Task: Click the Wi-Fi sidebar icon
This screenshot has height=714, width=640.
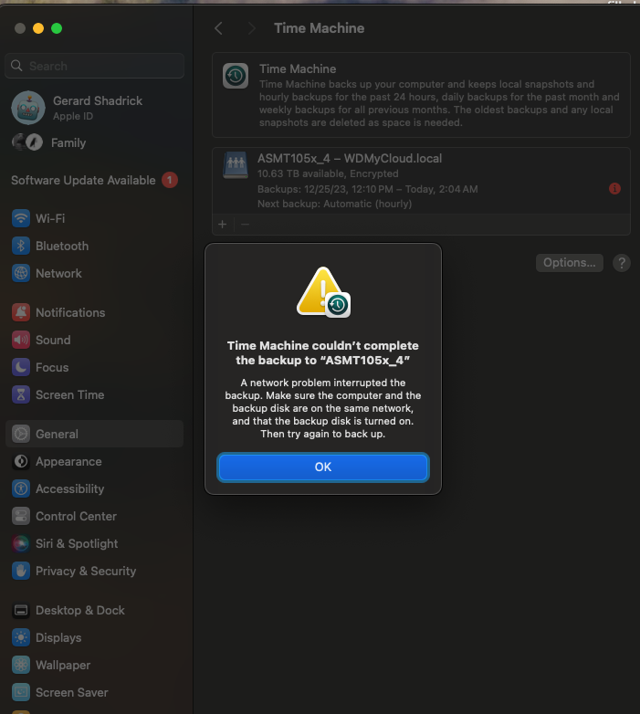Action: [x=21, y=218]
